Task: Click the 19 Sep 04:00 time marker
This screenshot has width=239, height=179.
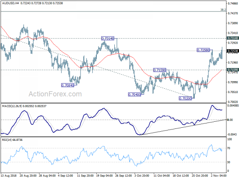Action: pyautogui.click(x=104, y=176)
